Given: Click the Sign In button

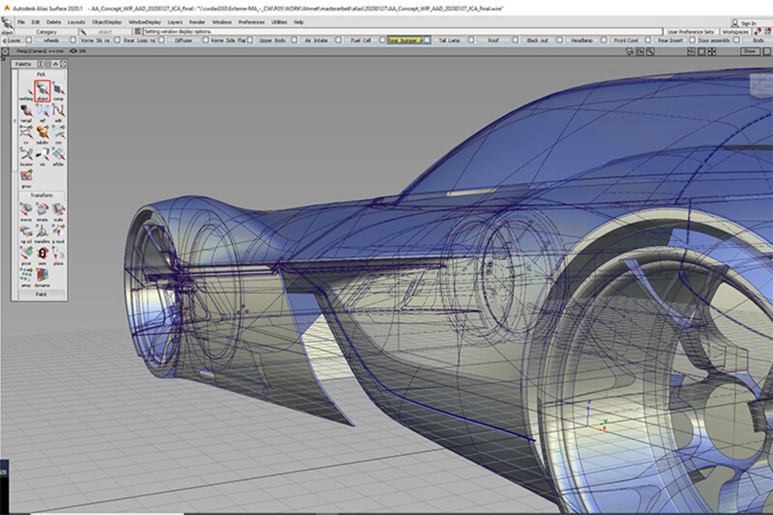Looking at the screenshot, I should 744,23.
